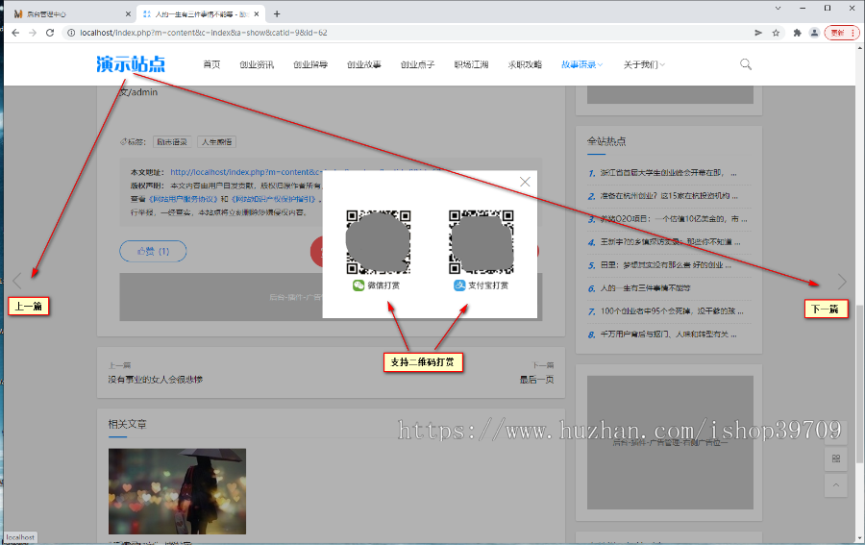Switch to the 后台管理中心 browser tab
This screenshot has width=865, height=545.
(70, 13)
